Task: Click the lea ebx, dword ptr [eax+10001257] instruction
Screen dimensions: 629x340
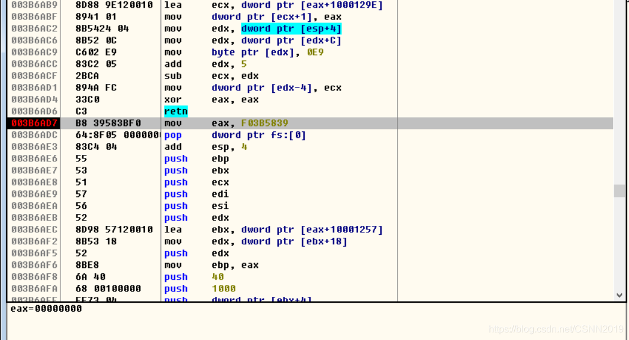Action: [273, 229]
